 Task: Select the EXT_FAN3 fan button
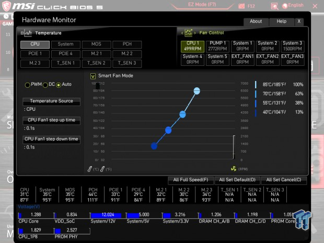click(293, 60)
